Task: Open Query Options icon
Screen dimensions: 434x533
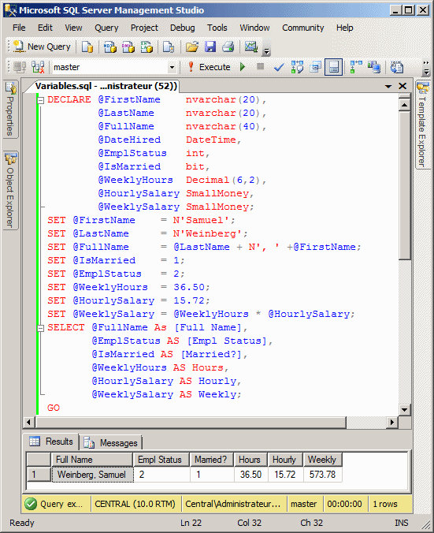Action: (x=316, y=67)
